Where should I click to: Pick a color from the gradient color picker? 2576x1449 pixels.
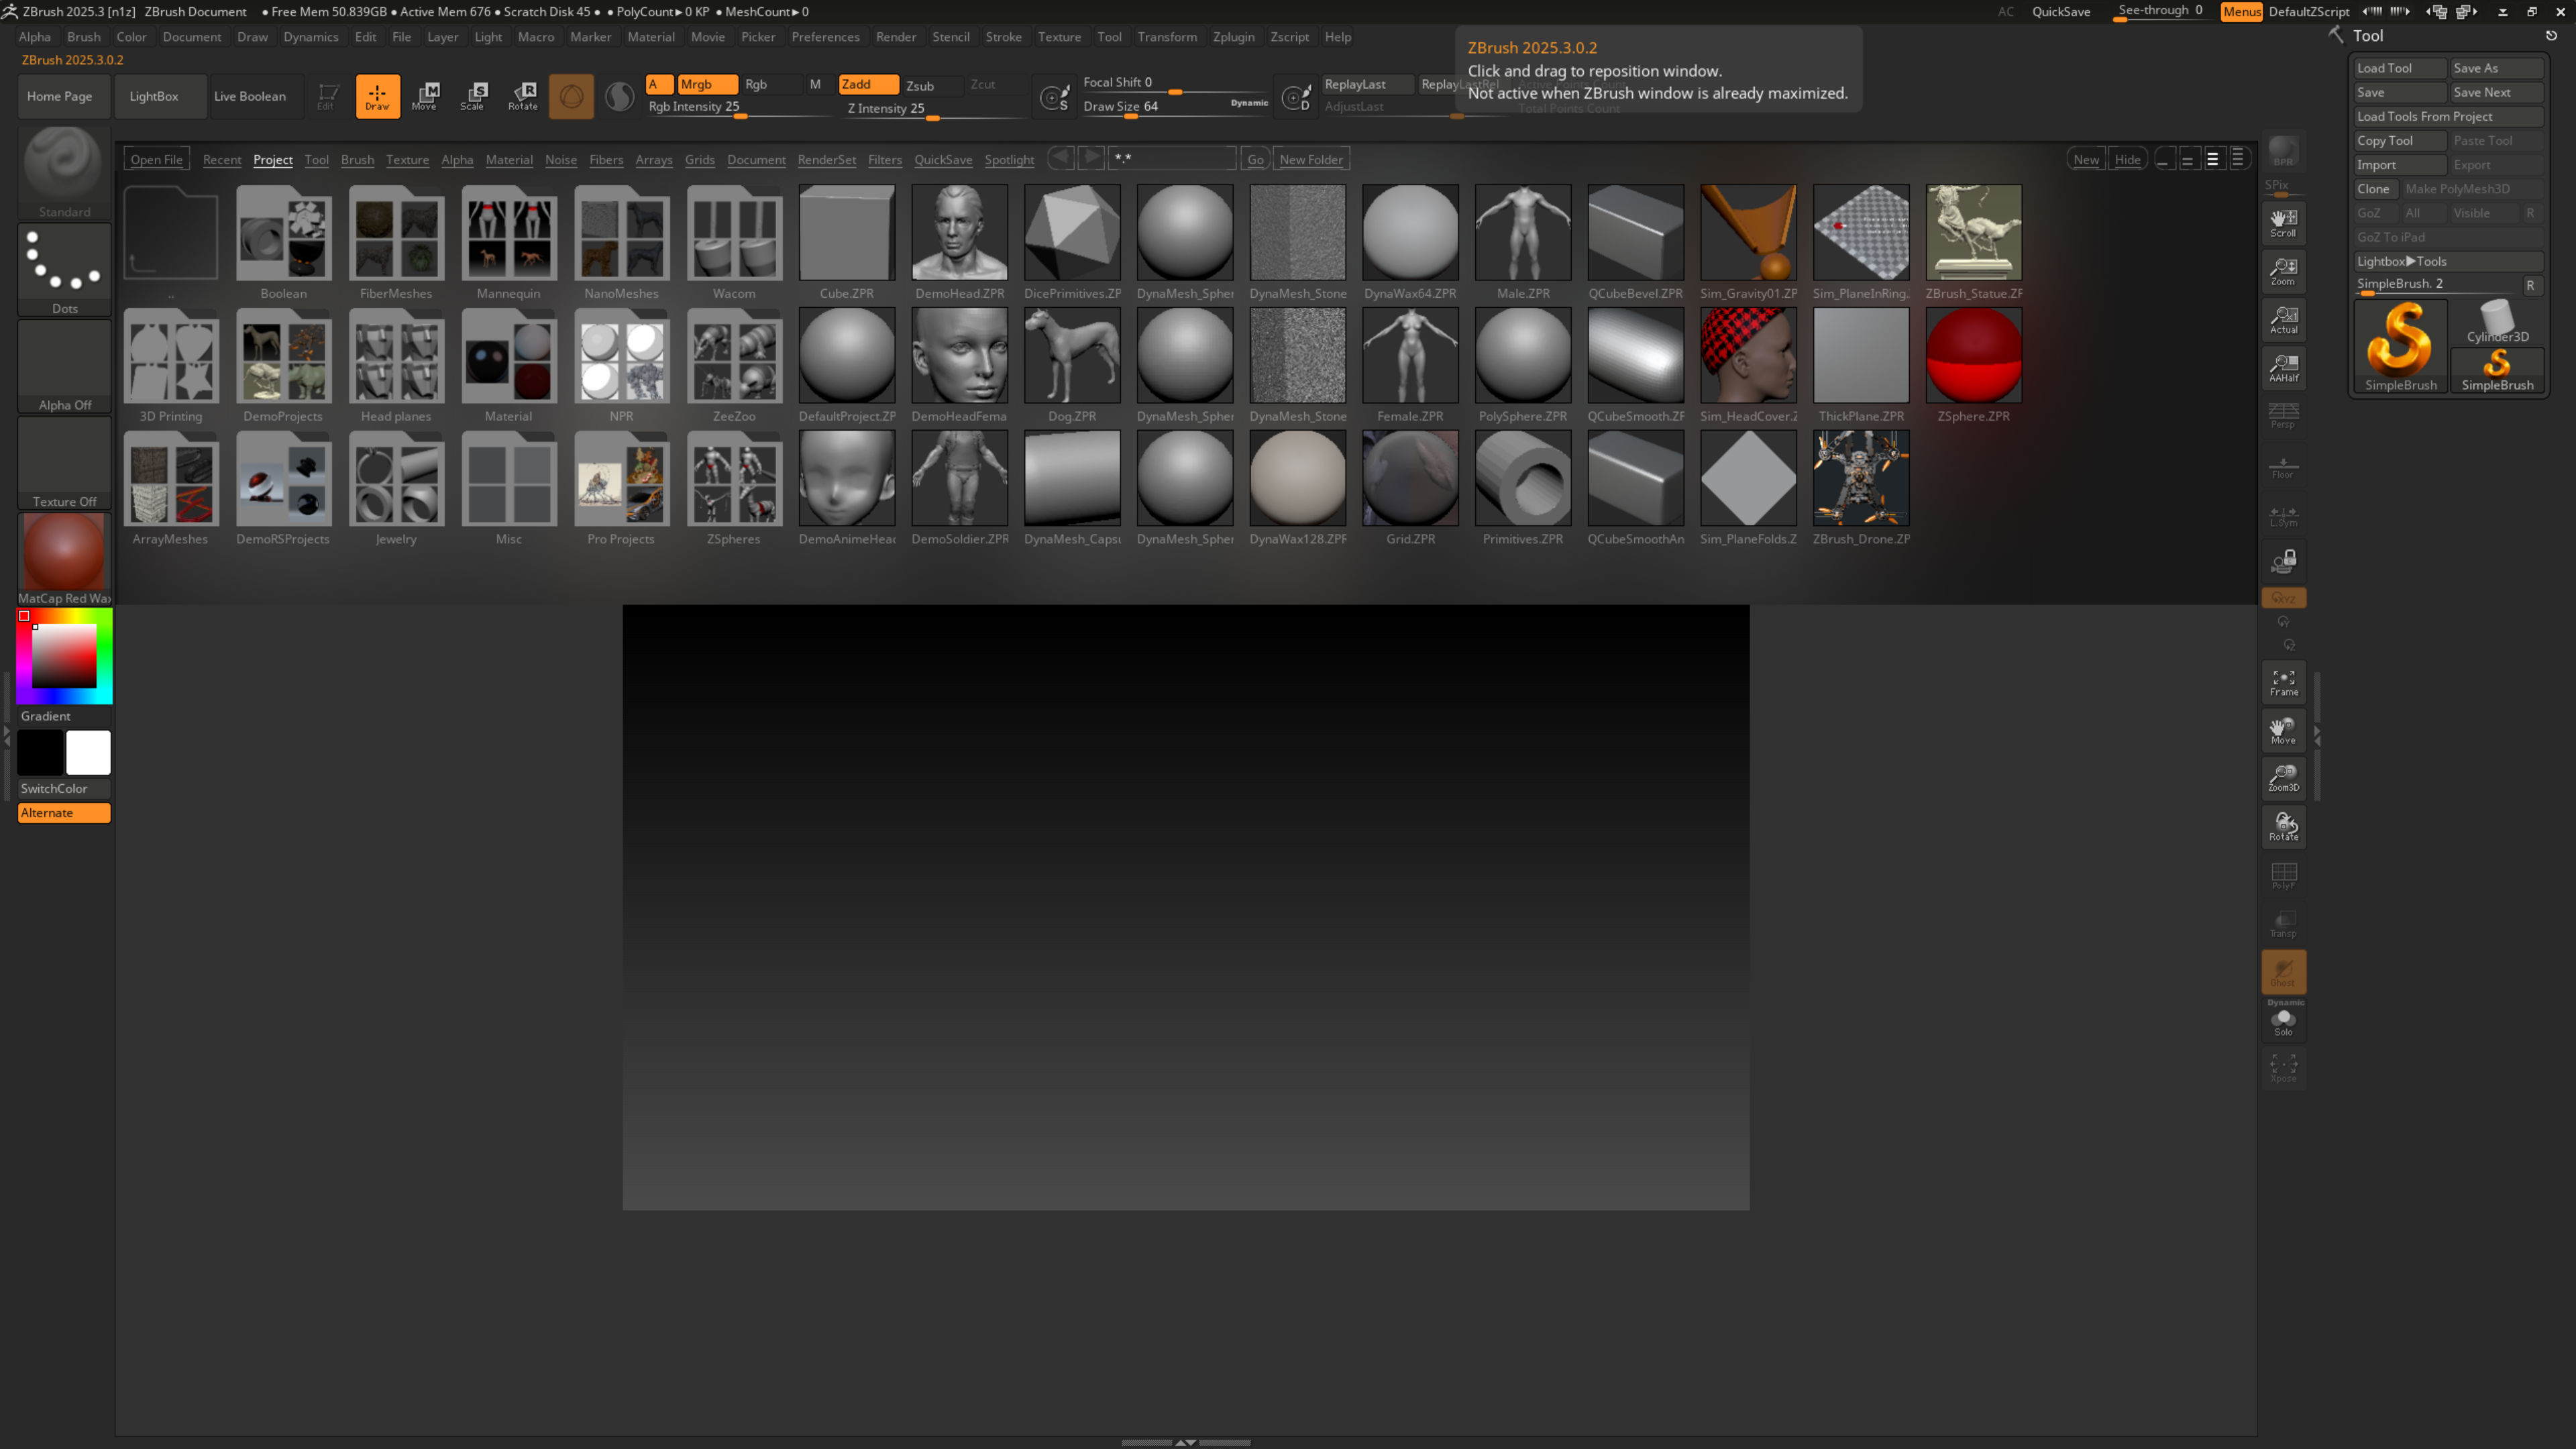(x=63, y=655)
